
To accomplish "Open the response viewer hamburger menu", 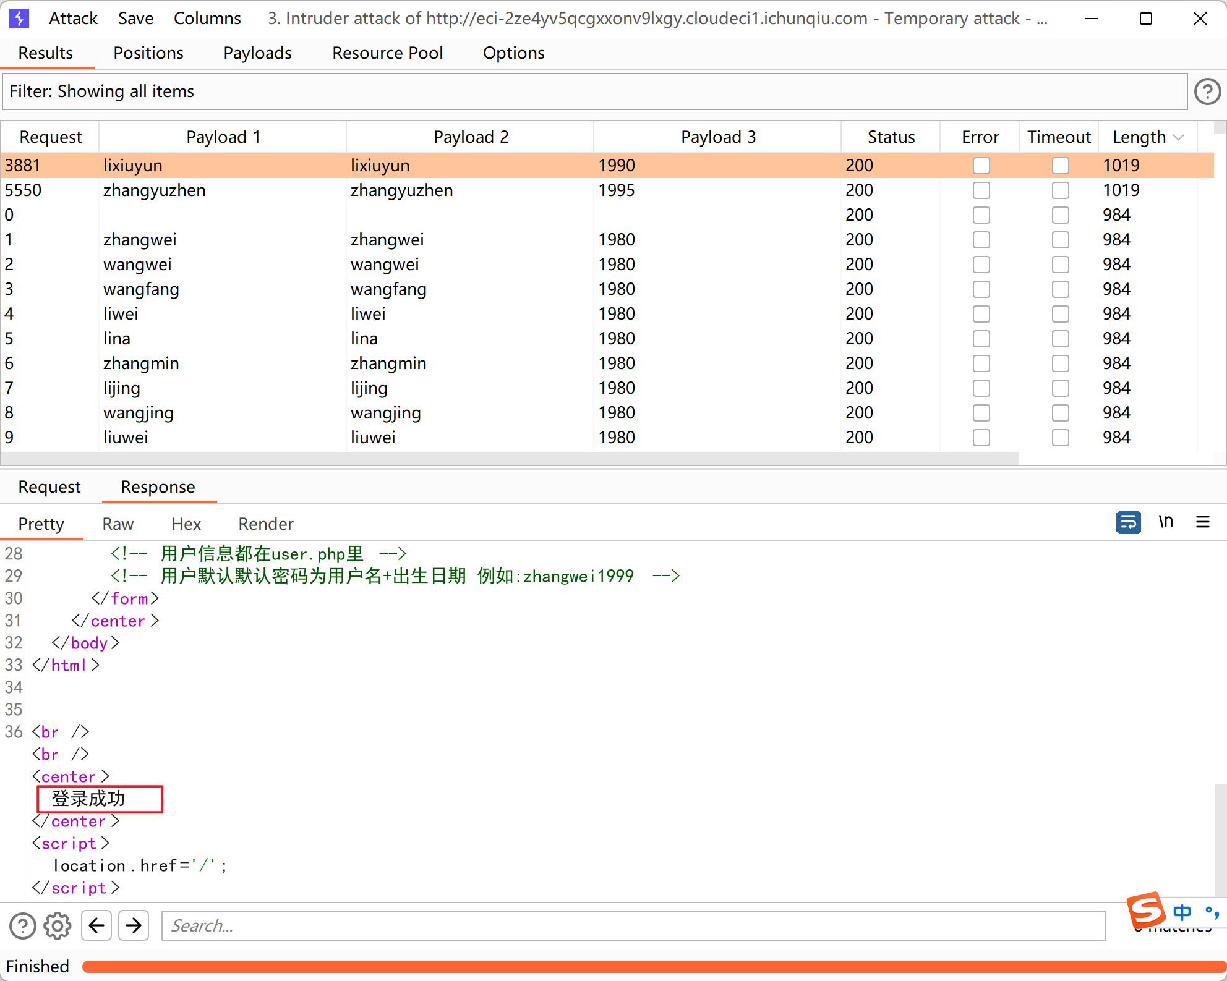I will click(x=1202, y=522).
